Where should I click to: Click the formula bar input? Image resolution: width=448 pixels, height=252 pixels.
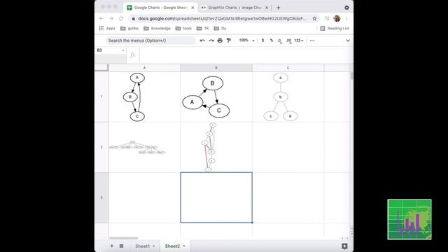pyautogui.click(x=246, y=55)
